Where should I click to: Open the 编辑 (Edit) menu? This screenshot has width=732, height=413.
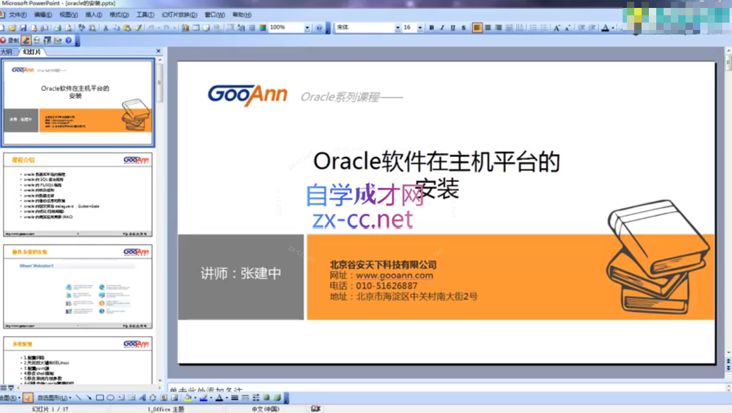43,15
